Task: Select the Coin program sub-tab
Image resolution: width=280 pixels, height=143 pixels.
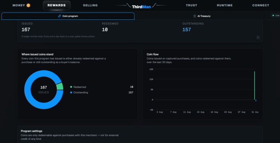Action: (68, 16)
